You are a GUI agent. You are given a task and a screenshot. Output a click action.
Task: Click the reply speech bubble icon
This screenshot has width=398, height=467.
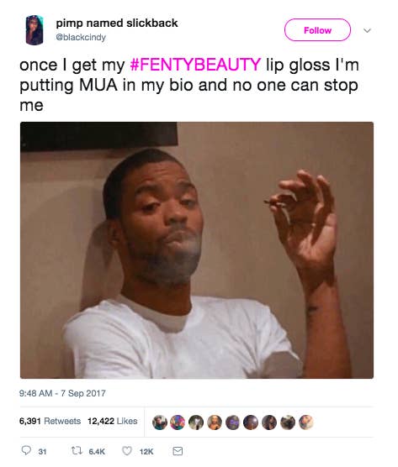click(x=26, y=450)
